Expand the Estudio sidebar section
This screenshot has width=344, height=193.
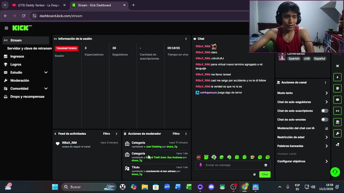pos(26,72)
